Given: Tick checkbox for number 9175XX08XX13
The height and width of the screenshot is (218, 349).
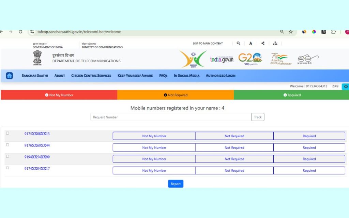Looking at the screenshot, I should click(7, 133).
